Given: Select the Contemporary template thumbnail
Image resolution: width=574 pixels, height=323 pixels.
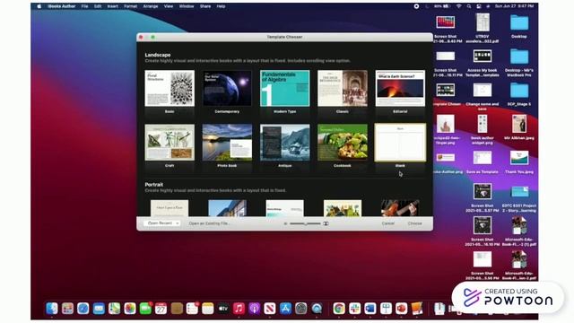Looking at the screenshot, I should 227,88.
